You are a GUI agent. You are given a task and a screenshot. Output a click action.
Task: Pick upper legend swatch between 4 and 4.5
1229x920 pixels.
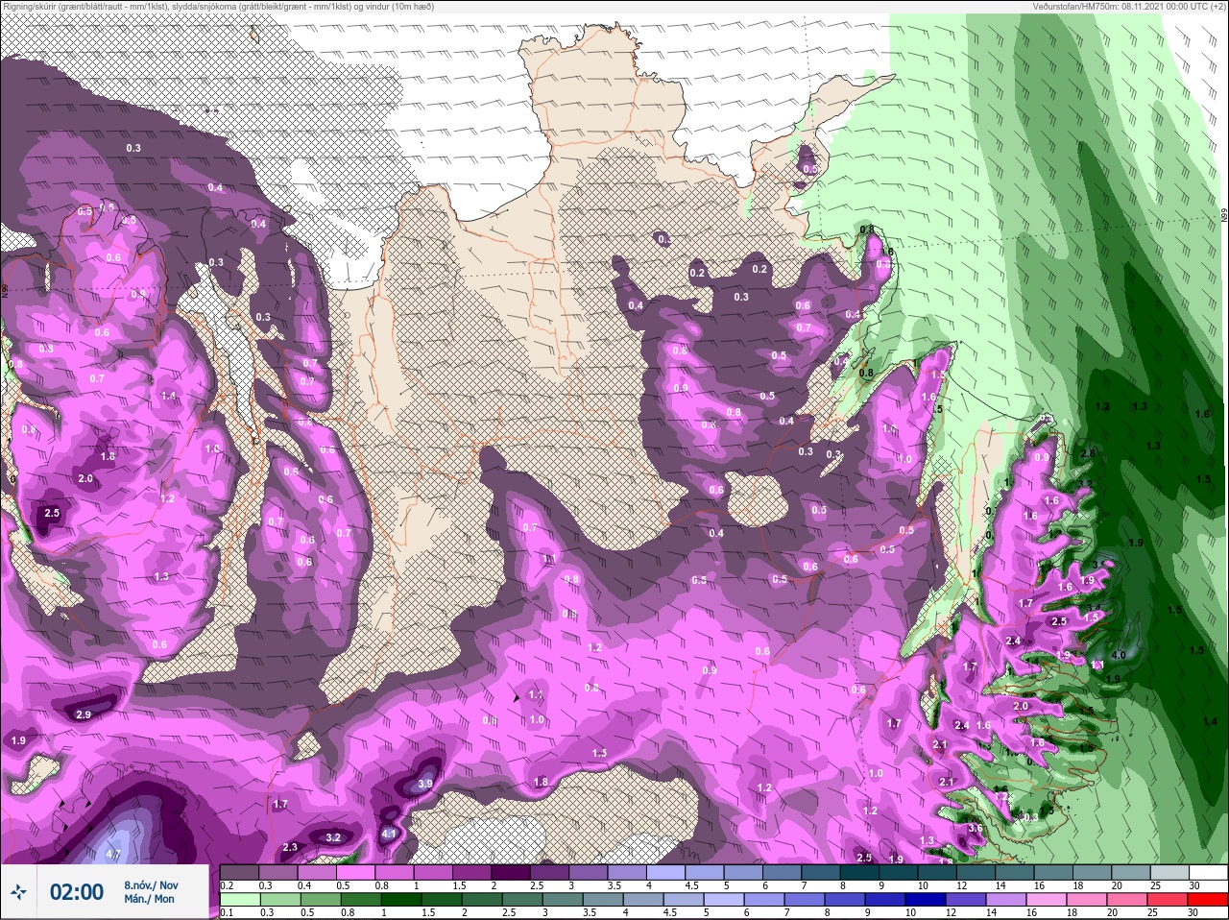click(667, 872)
